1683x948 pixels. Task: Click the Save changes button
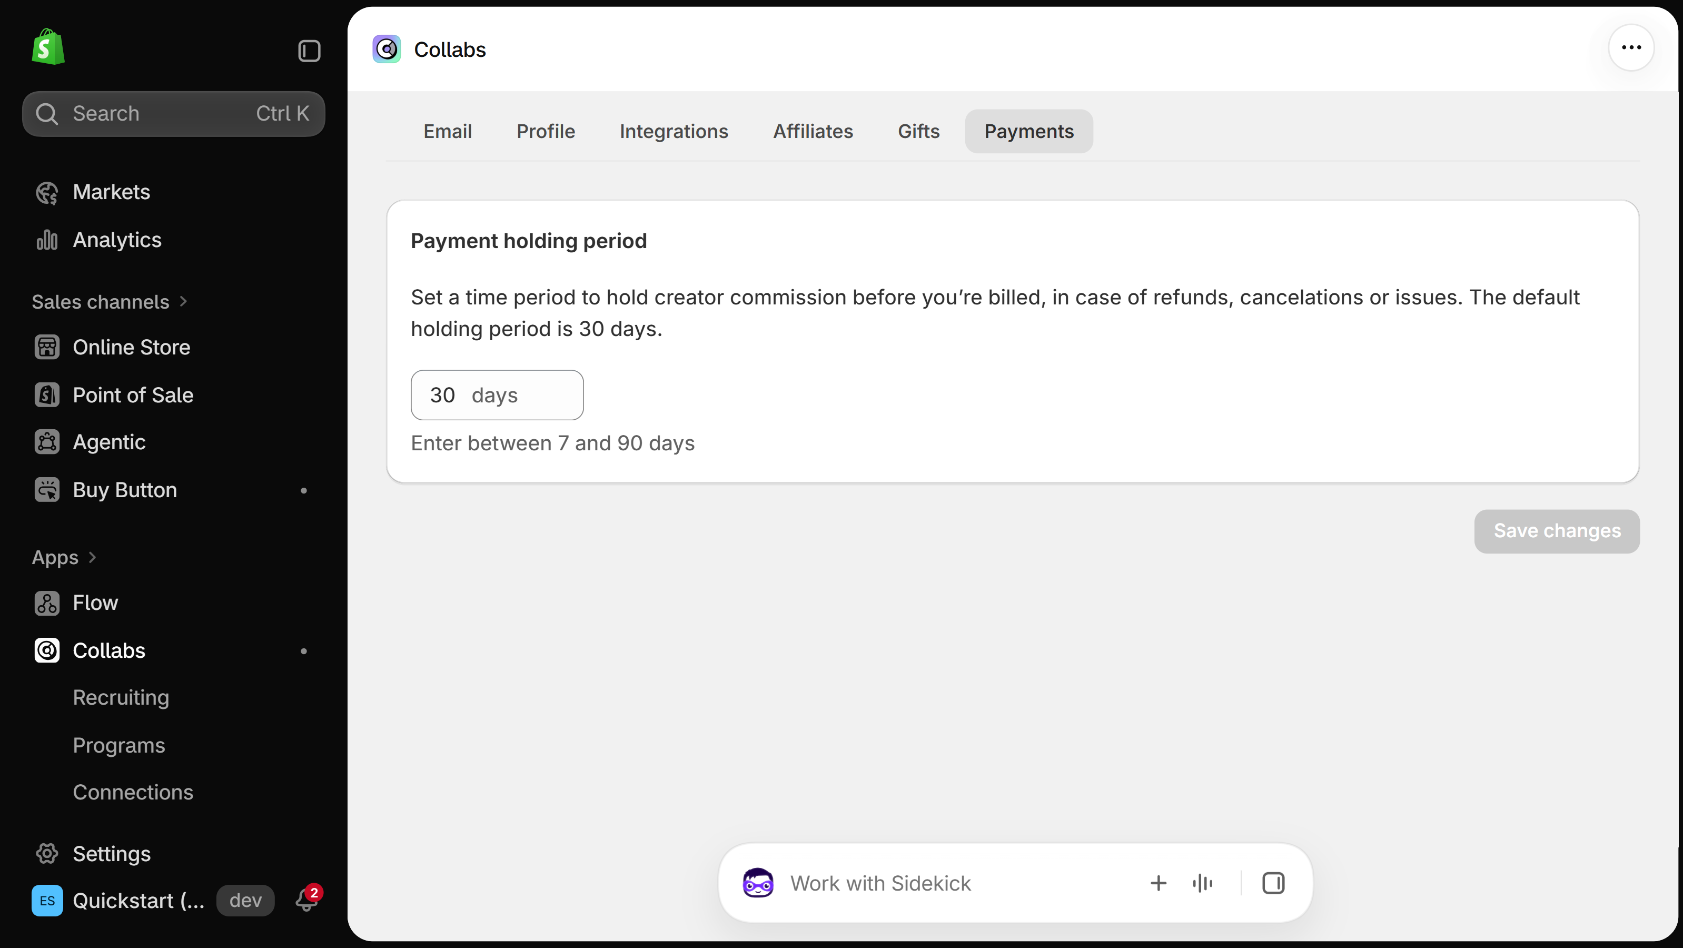click(1557, 531)
